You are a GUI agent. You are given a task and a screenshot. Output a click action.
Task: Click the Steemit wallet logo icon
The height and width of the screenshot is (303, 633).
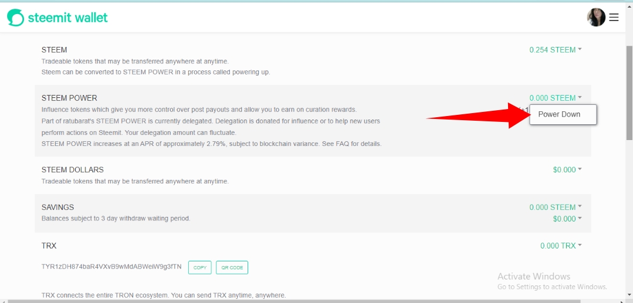tap(16, 18)
